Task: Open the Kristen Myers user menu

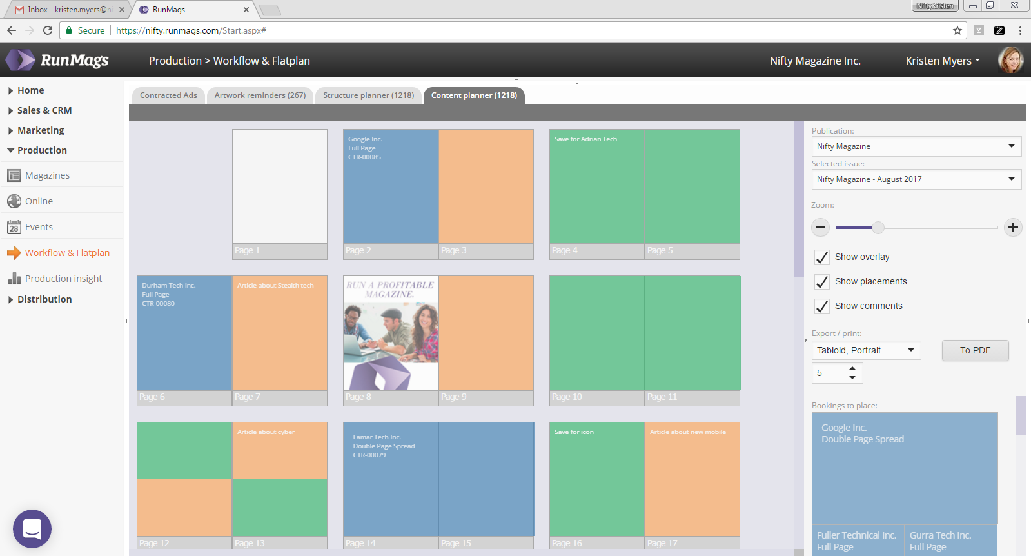Action: click(942, 61)
